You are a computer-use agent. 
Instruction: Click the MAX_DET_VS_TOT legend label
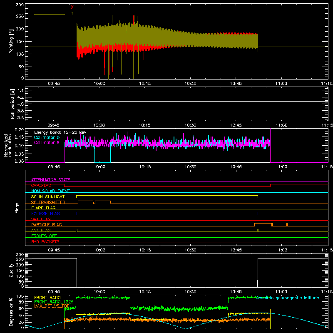52,306
